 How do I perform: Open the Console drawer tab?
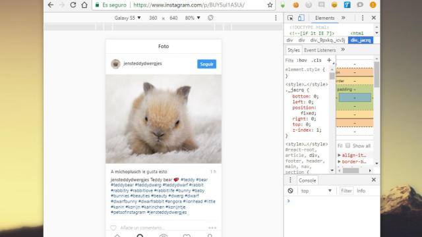pyautogui.click(x=307, y=180)
